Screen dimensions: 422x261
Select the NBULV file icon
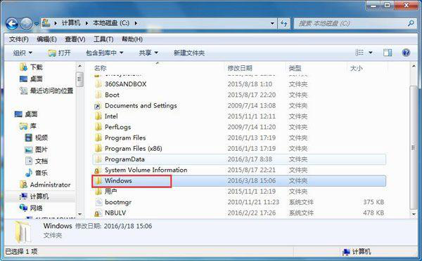pos(98,213)
